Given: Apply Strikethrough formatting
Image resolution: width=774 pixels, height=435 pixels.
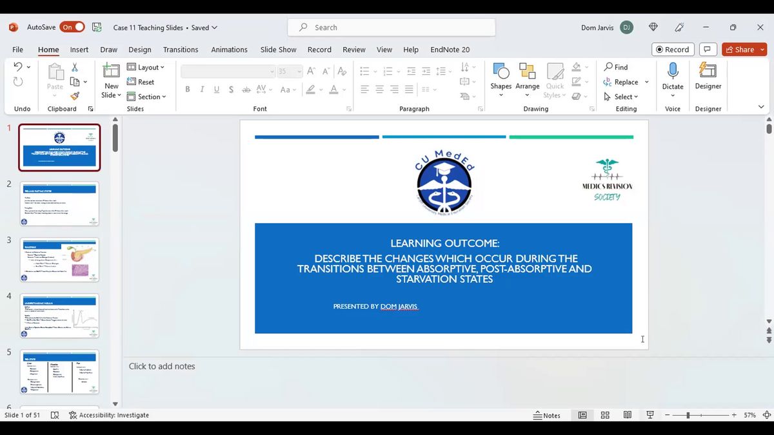Looking at the screenshot, I should click(x=246, y=90).
